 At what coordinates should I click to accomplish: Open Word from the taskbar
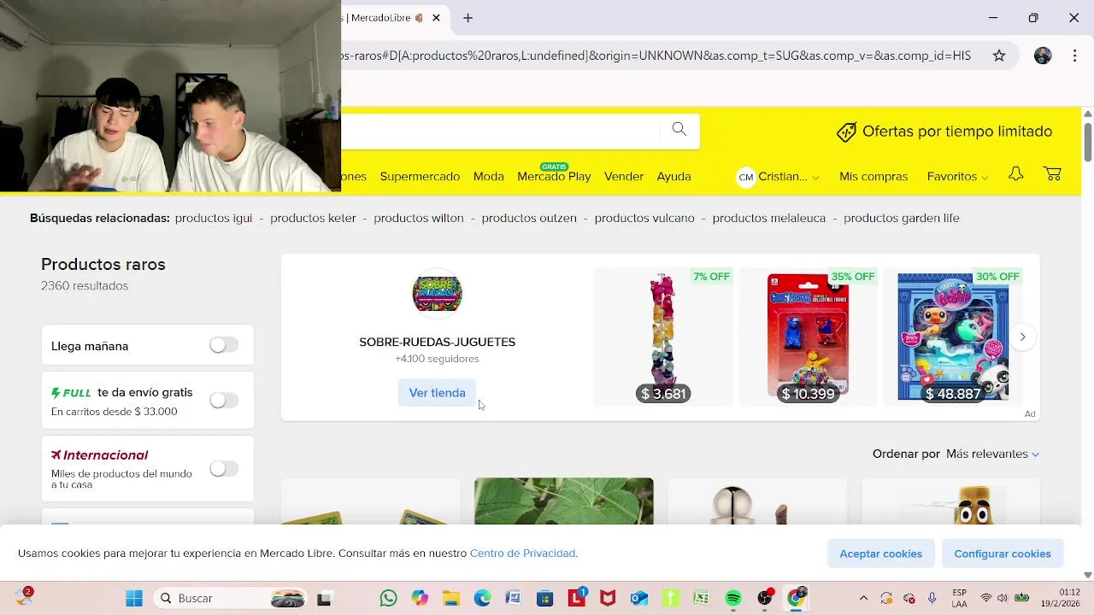click(x=514, y=598)
